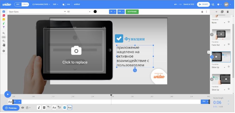
Task: Open the In animation dropdown in toolbar
Action: (113, 12)
